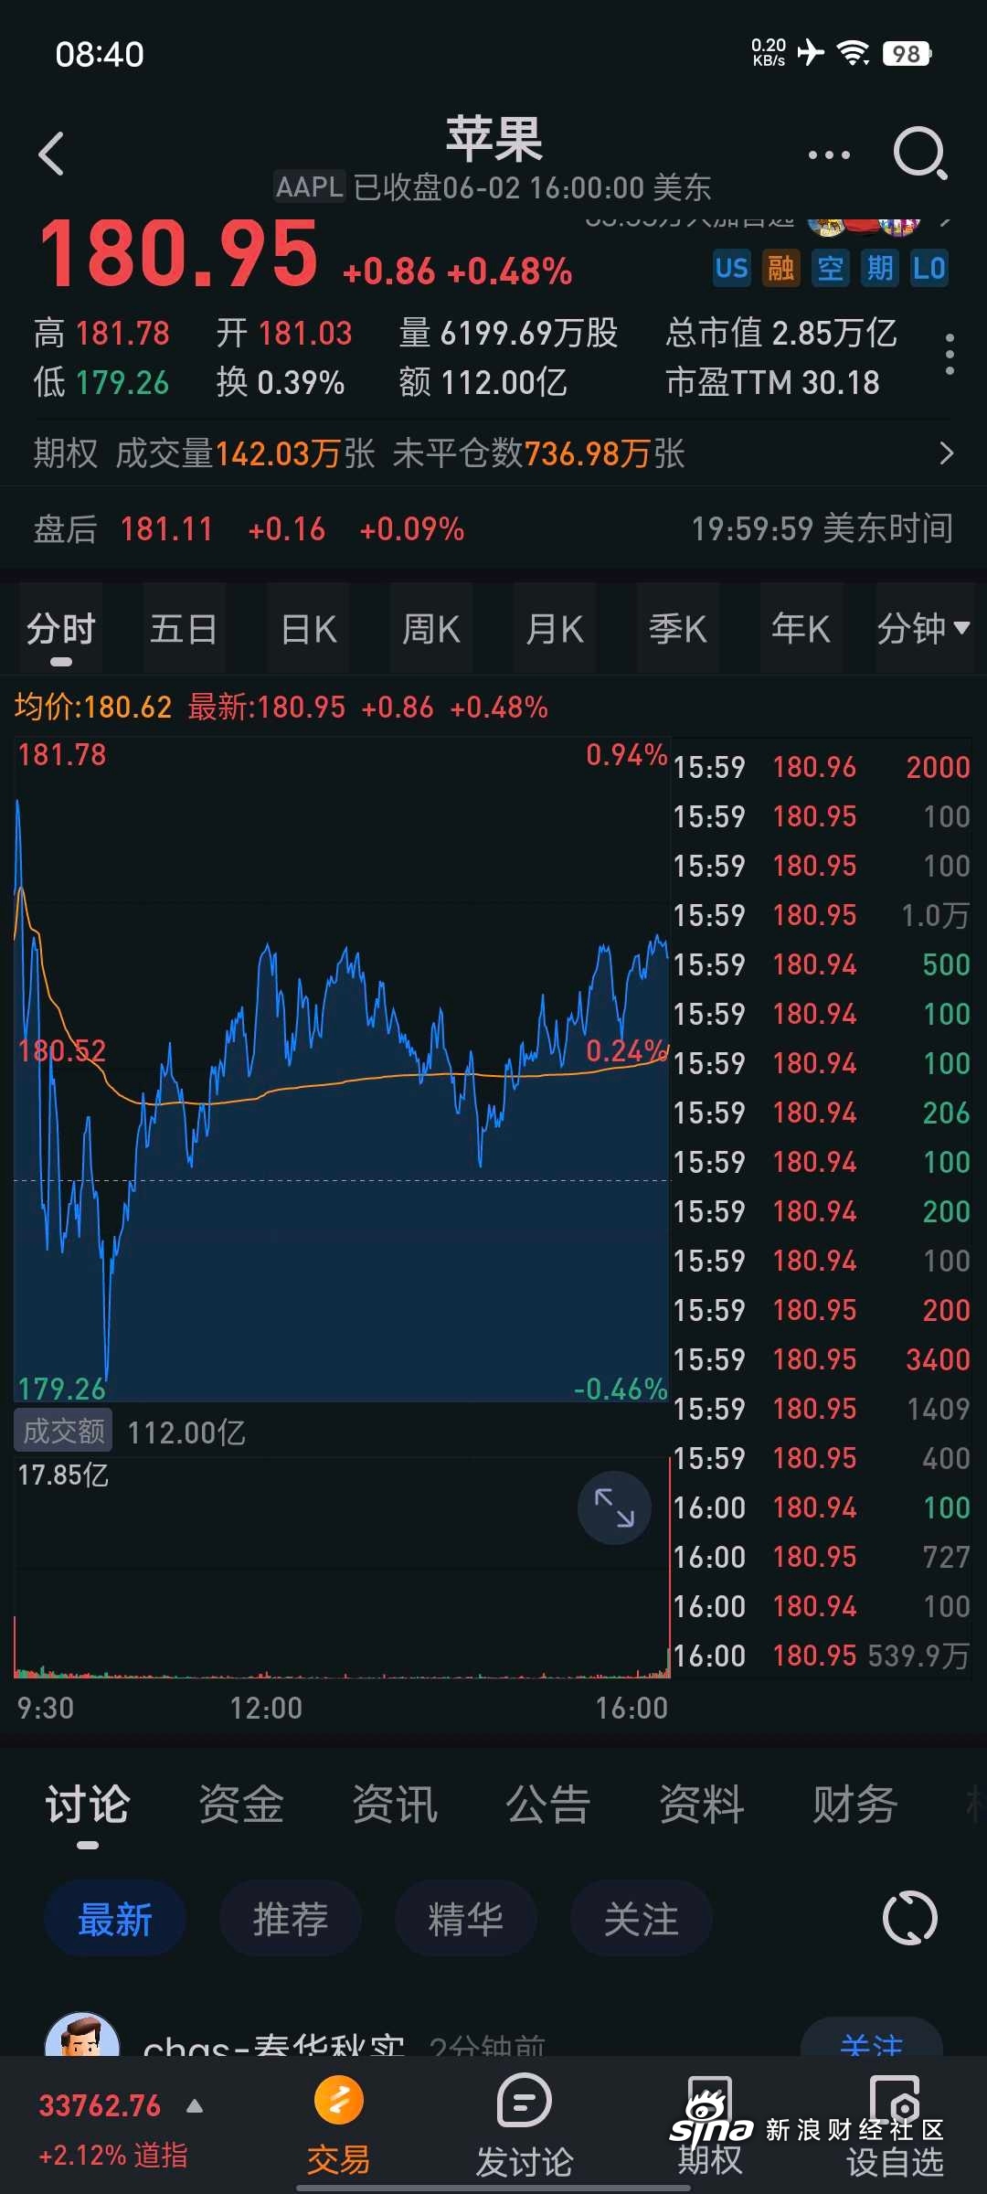987x2194 pixels.
Task: Open the 讨论 discussion section tab
Action: coord(88,1806)
